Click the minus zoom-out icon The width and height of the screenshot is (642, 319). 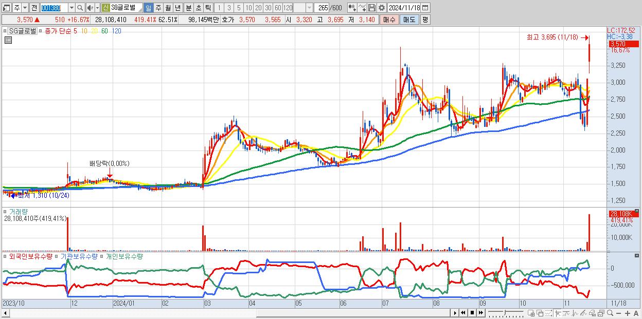tap(619, 313)
